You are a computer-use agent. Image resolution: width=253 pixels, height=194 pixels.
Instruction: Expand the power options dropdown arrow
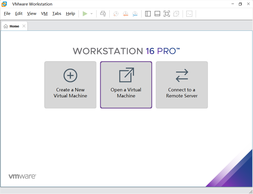[x=92, y=14]
